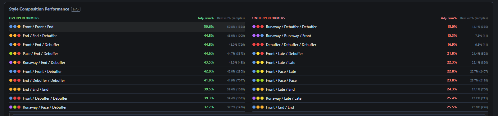The image size is (498, 116).
Task: Select the Runaway / Pace / Debuffer row
Action: click(127, 107)
